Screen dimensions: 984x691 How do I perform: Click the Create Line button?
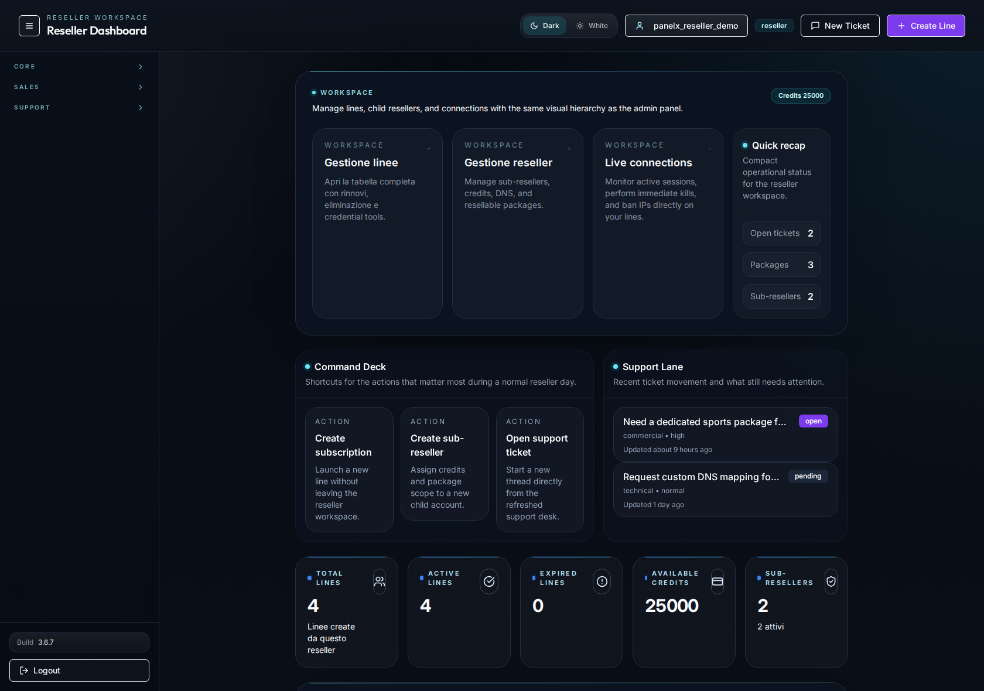pyautogui.click(x=925, y=26)
